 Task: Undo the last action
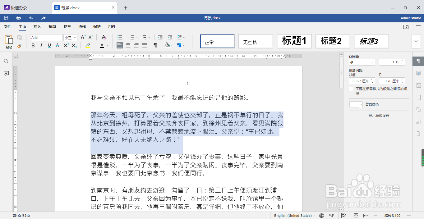click(x=31, y=18)
